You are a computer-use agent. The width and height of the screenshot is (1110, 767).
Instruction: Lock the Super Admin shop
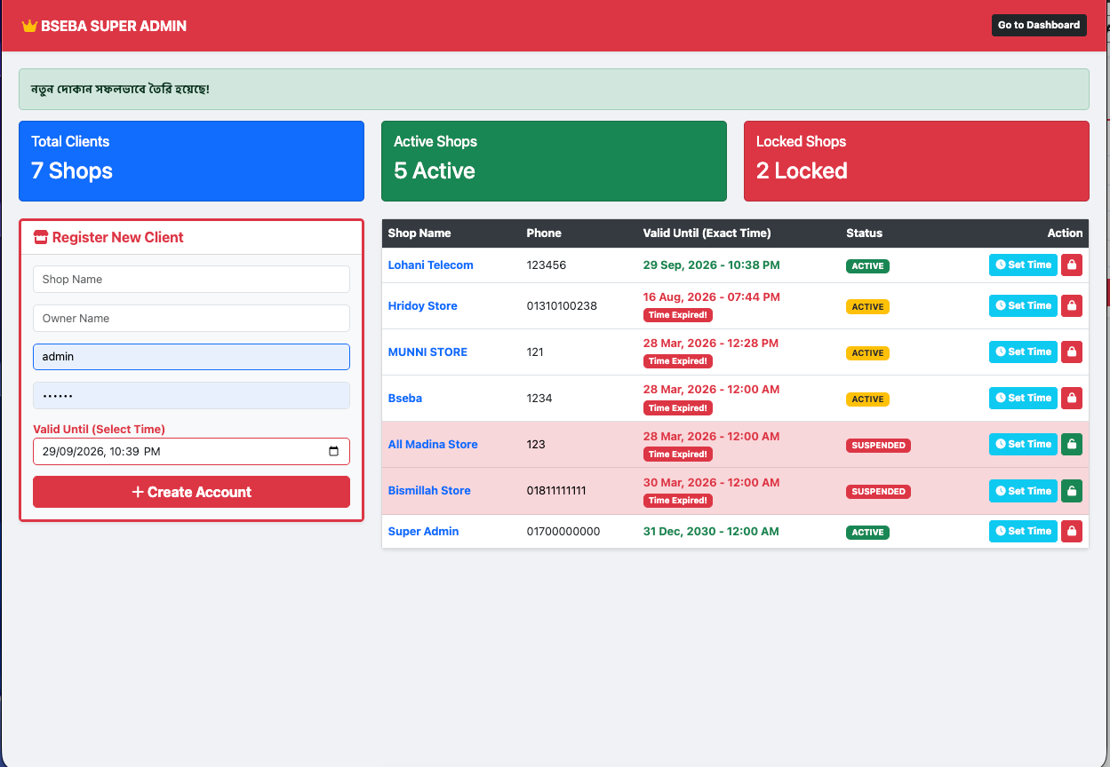(1072, 531)
